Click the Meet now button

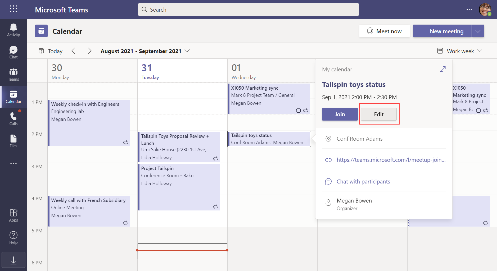point(385,31)
